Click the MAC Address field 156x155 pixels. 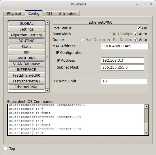coord(125,46)
